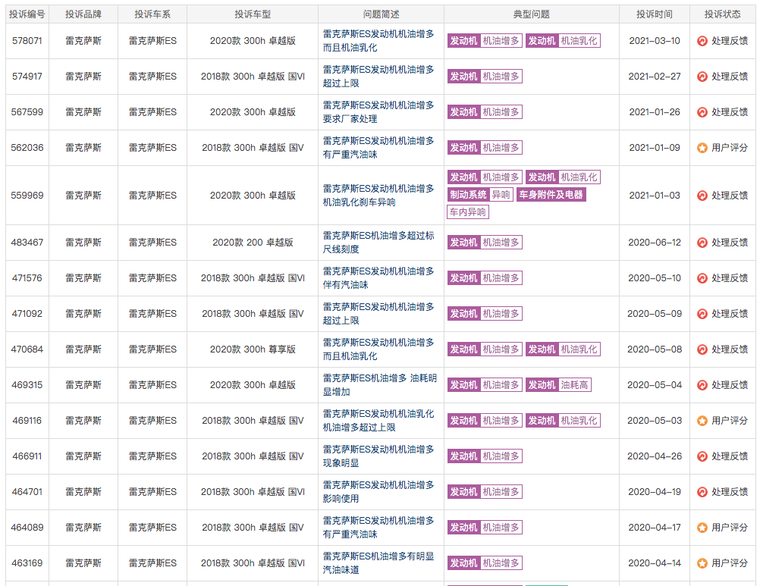Viewport: 760px width, 586px height.
Task: Select date cell 2020-05-09
Action: tap(655, 314)
